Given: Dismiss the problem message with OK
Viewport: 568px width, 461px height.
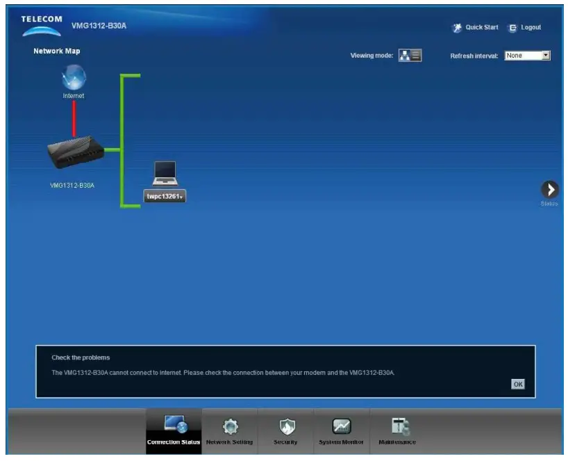Looking at the screenshot, I should click(x=518, y=384).
